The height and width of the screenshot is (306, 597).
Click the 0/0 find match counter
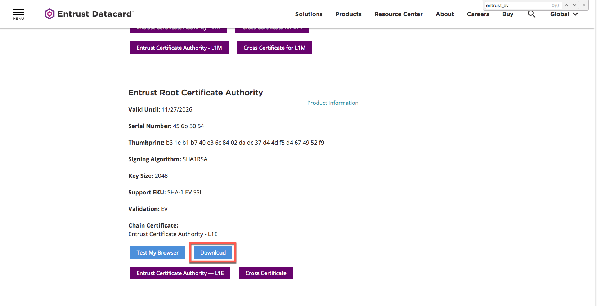click(555, 5)
